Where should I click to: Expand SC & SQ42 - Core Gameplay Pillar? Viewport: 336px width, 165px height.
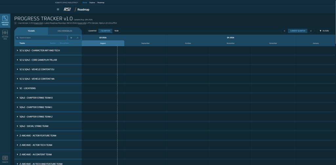pyautogui.click(x=48, y=60)
